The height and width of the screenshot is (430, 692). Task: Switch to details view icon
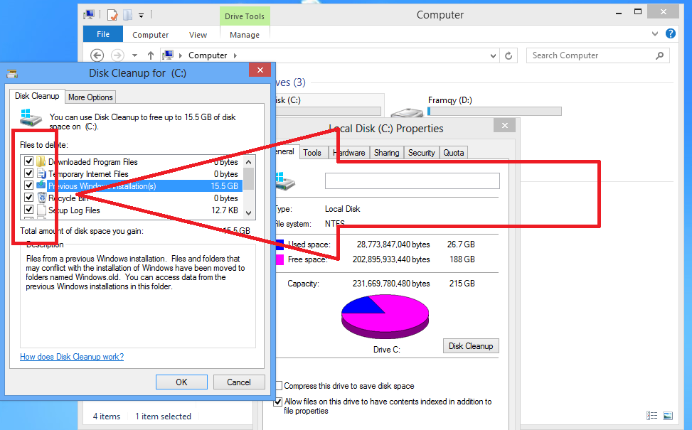(x=652, y=416)
